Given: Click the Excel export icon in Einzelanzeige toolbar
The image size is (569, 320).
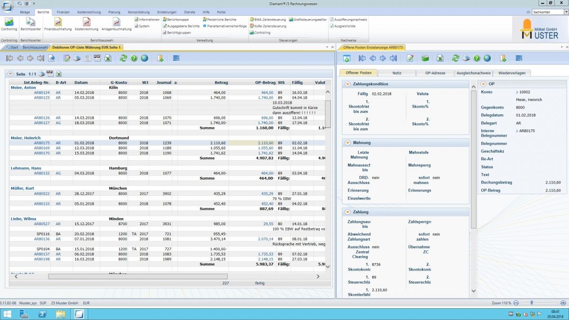Looking at the screenshot, I should tap(440, 58).
